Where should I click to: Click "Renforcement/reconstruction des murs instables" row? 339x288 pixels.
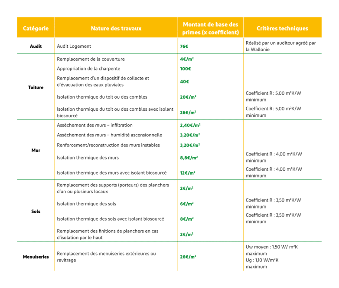pos(108,145)
